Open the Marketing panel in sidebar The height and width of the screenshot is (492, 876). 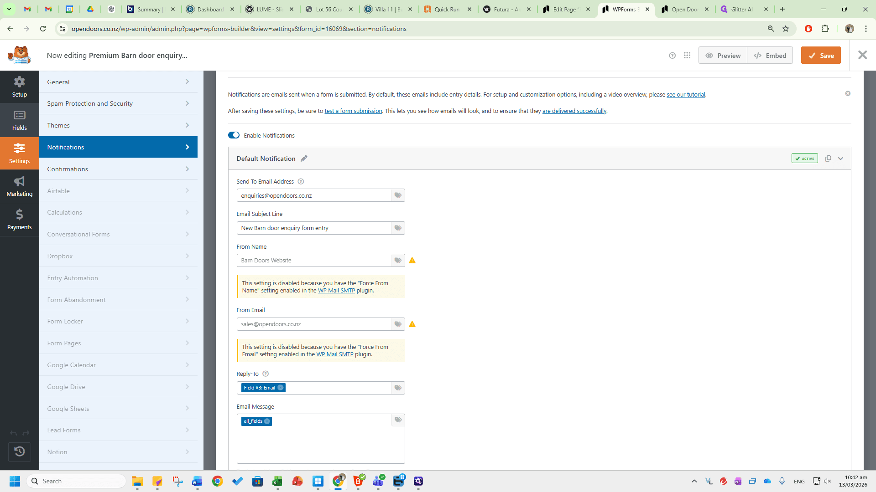click(x=19, y=186)
